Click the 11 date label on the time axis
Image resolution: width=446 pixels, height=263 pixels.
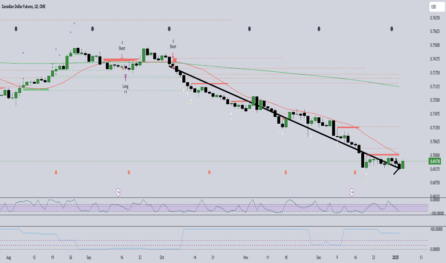click(x=268, y=258)
